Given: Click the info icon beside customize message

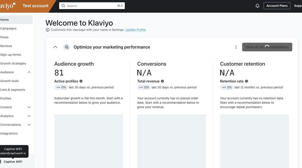Looking at the screenshot, I should pyautogui.click(x=48, y=30).
